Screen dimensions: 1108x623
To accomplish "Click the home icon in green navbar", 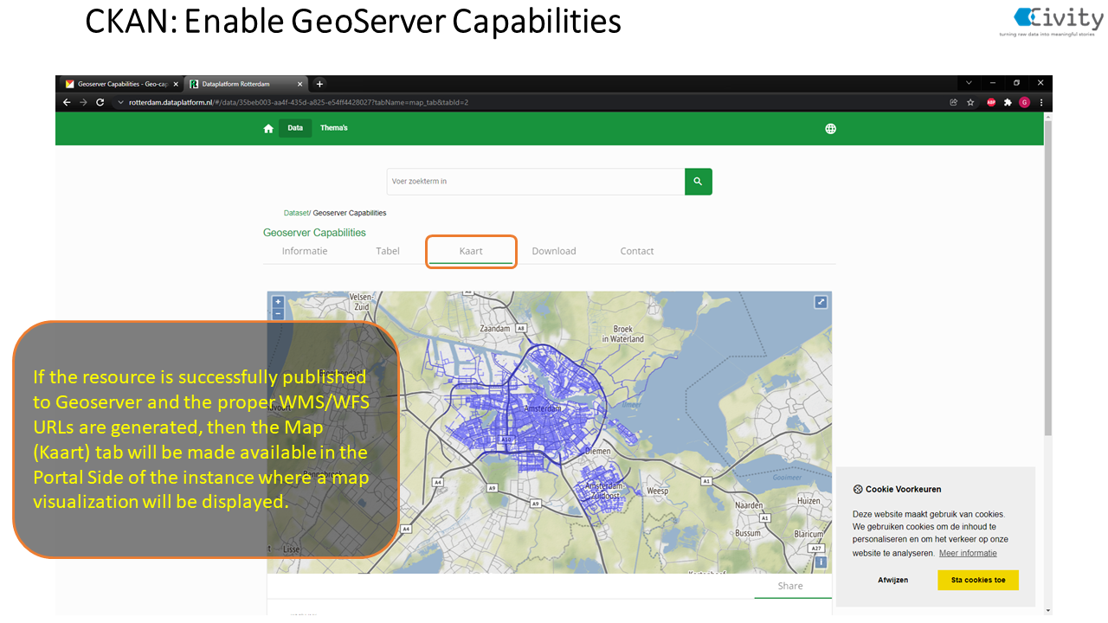I will pyautogui.click(x=268, y=129).
